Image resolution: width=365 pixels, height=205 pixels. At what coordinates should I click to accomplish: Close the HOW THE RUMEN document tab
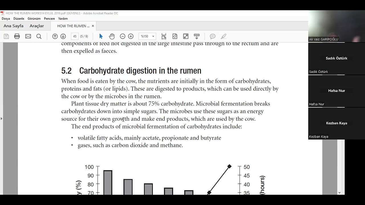[x=93, y=26]
